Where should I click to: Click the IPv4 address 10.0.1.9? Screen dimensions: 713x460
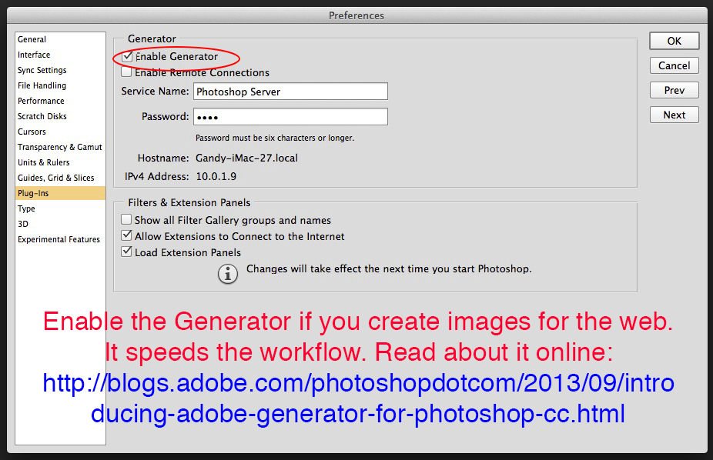(x=216, y=176)
